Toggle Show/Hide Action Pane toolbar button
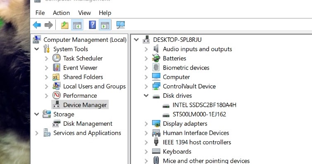This screenshot has width=312, height=164. (x=105, y=25)
